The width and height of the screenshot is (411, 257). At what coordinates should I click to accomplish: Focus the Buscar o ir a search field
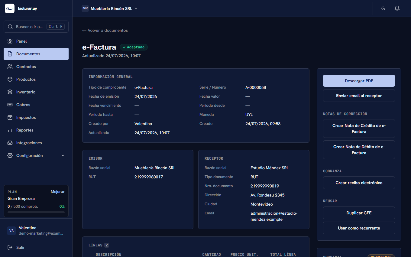pyautogui.click(x=36, y=27)
